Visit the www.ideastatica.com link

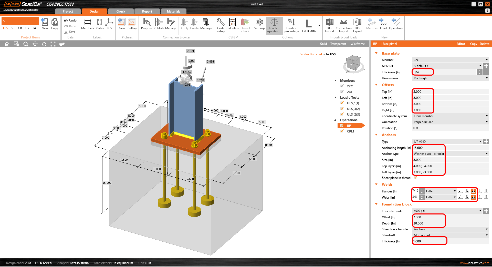[x=474, y=263]
